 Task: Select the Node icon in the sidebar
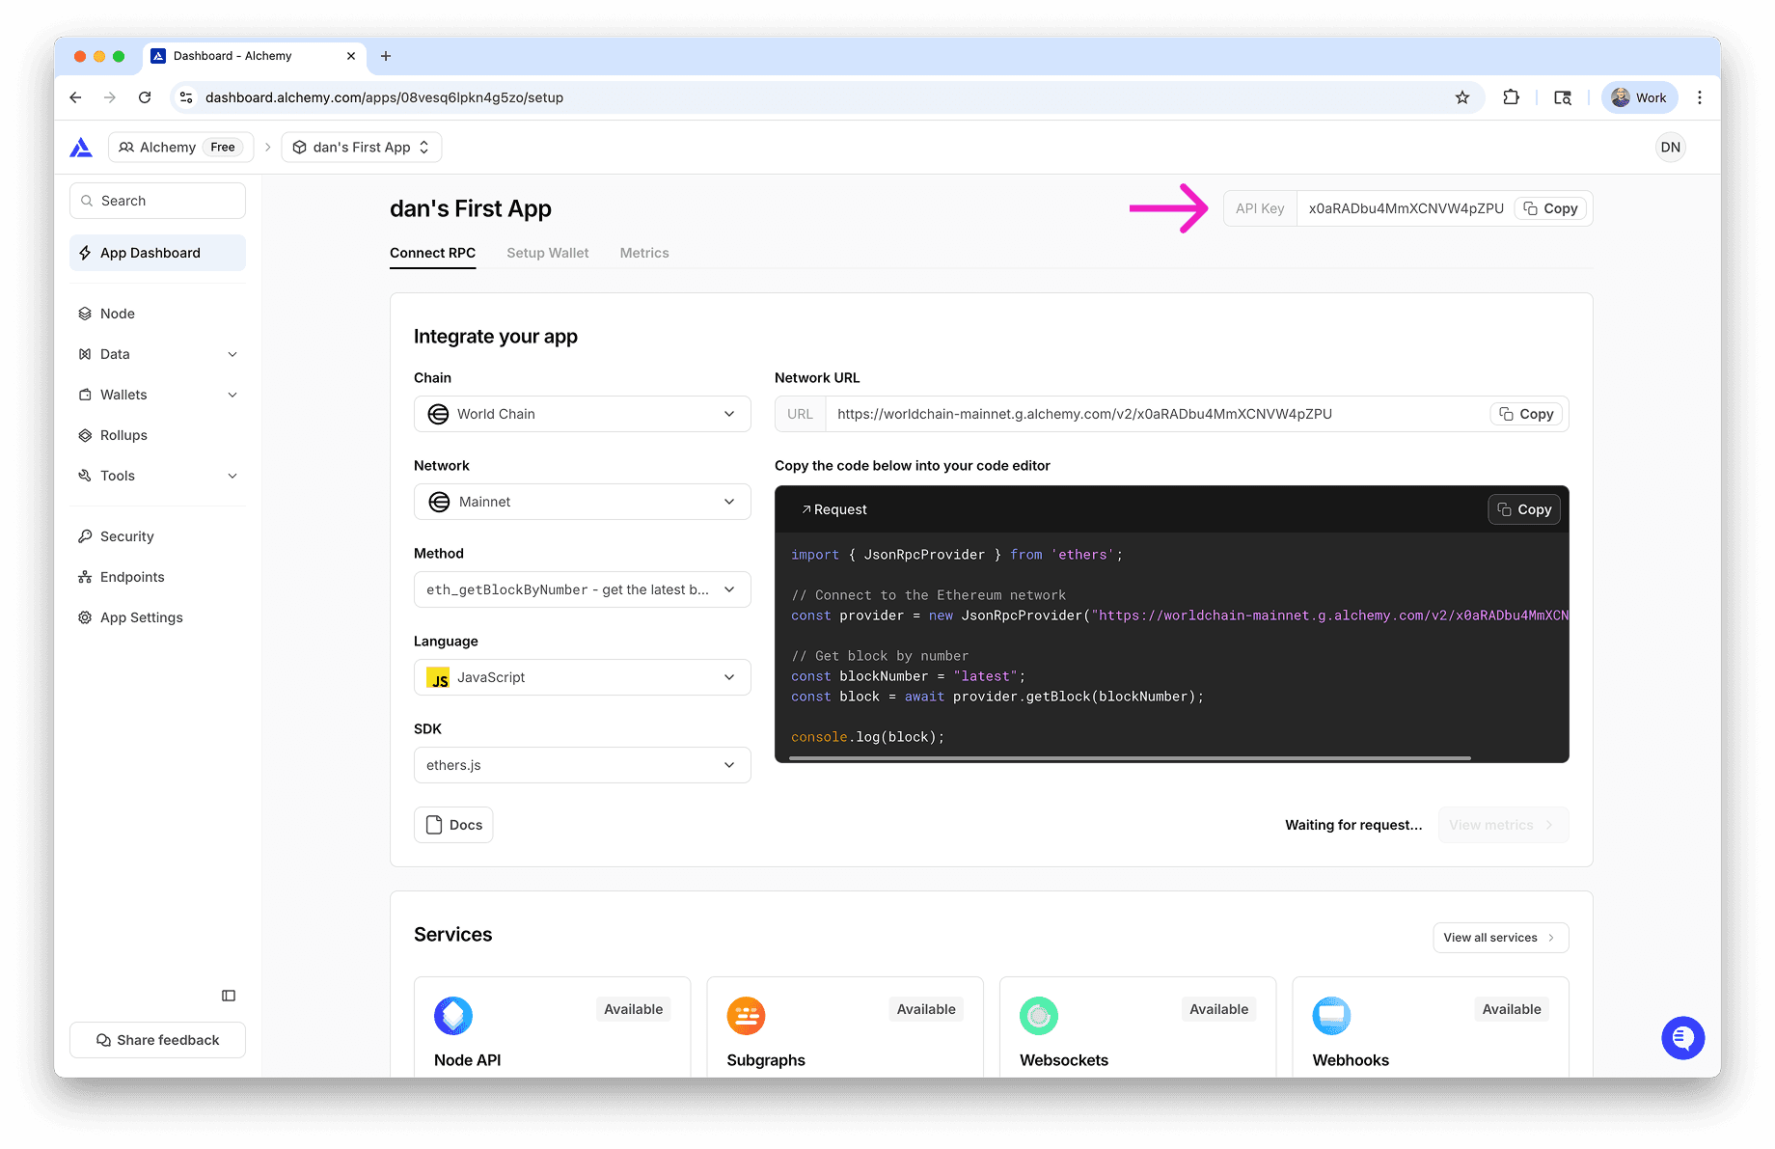pos(86,313)
